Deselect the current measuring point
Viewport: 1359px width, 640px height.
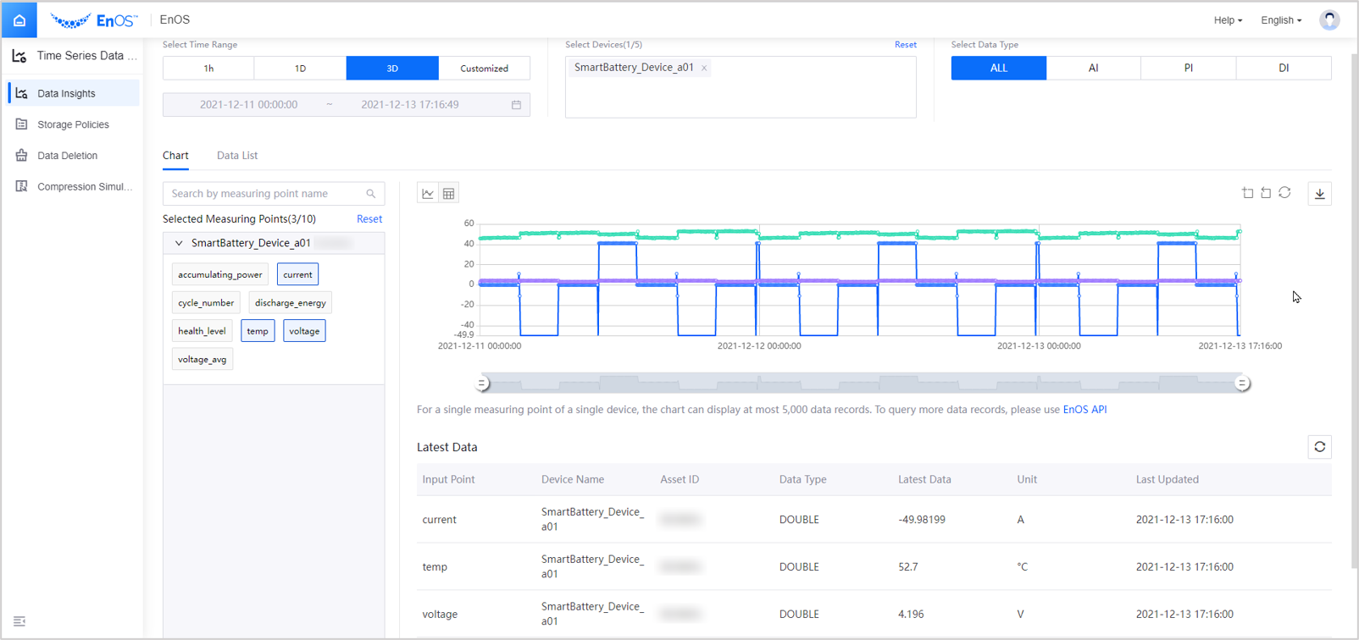297,274
